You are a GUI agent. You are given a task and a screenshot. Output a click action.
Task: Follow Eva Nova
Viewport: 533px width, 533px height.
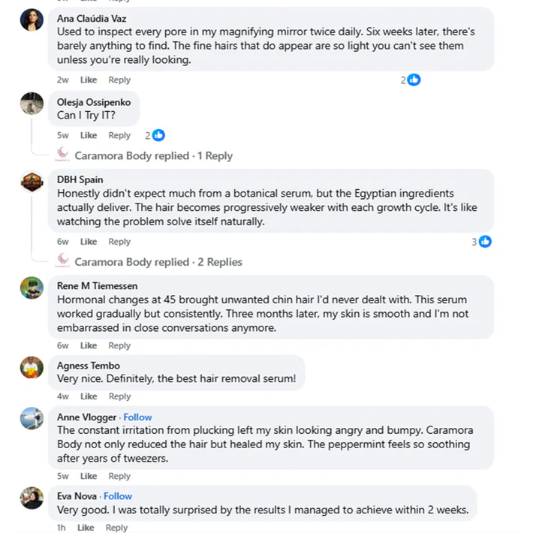click(118, 496)
